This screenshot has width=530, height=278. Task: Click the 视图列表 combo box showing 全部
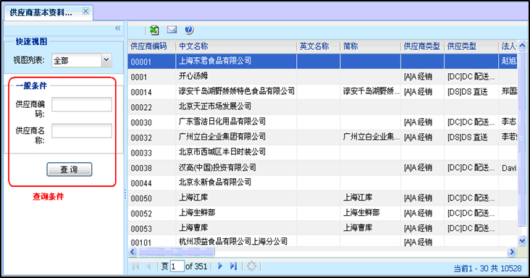tap(82, 60)
